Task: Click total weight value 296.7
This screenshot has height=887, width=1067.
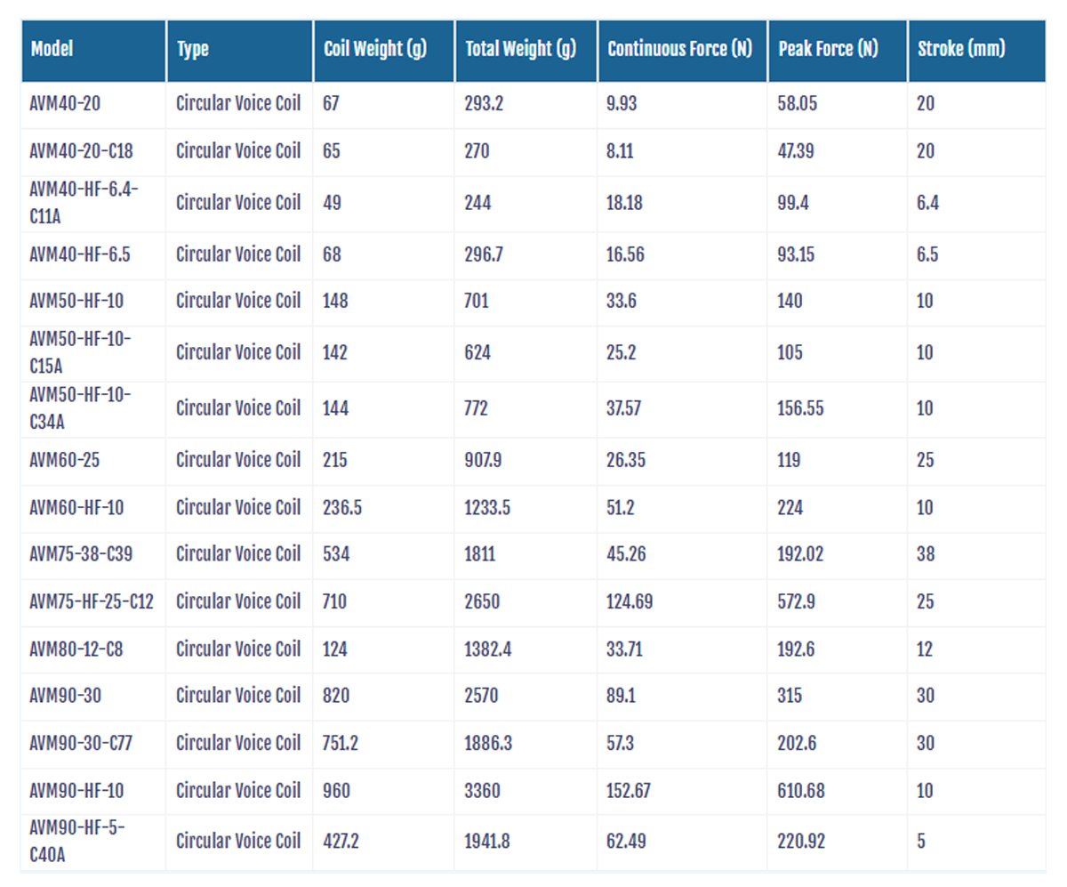Action: click(484, 255)
